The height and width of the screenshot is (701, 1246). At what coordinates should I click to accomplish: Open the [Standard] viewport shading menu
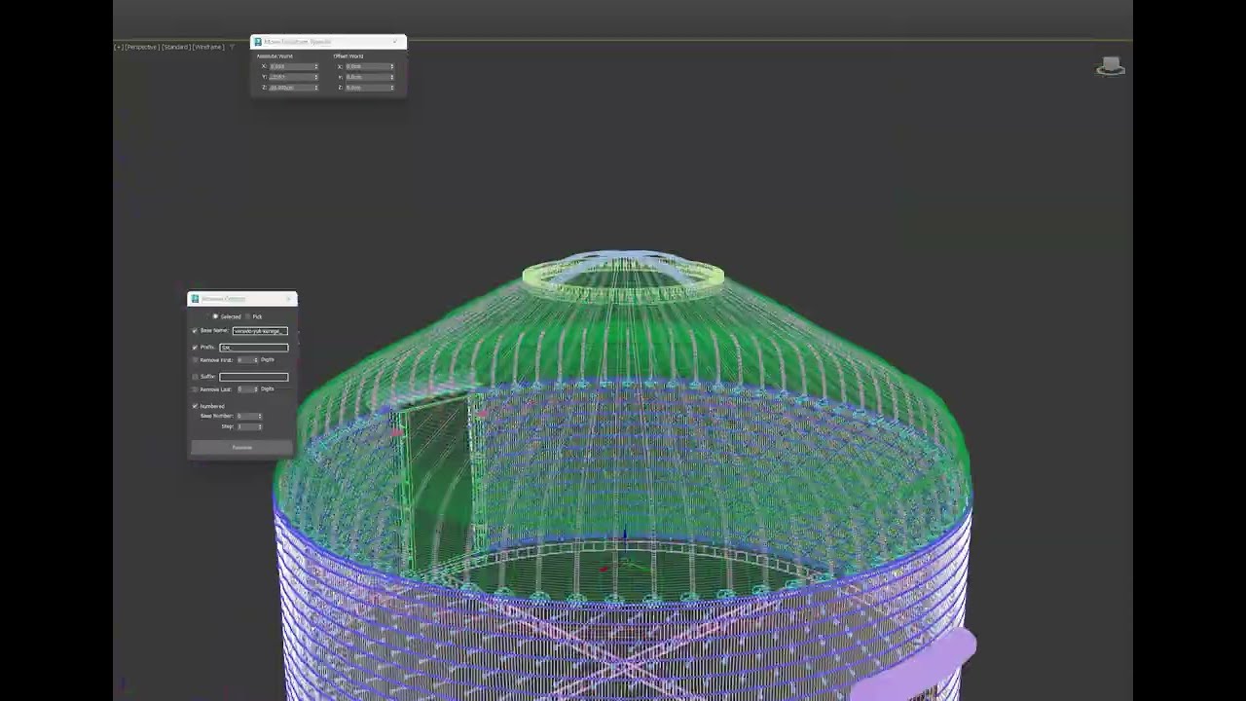176,47
